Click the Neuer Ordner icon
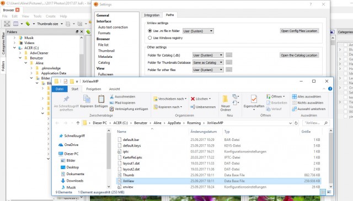Image resolution: width=353 pixels, height=201 pixels. click(225, 99)
